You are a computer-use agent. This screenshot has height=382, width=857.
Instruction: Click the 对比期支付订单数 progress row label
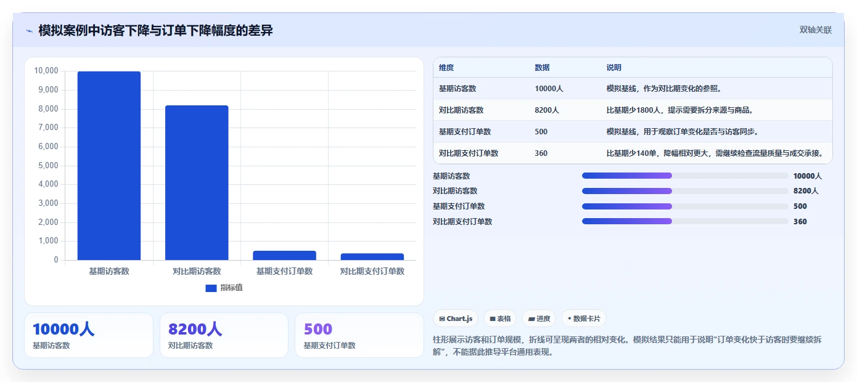pyautogui.click(x=462, y=222)
